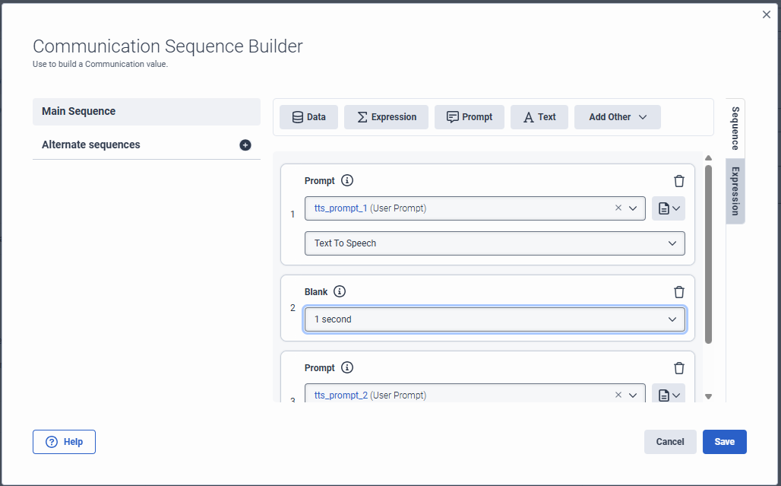Show info for the first Prompt item
This screenshot has width=781, height=486.
click(347, 181)
